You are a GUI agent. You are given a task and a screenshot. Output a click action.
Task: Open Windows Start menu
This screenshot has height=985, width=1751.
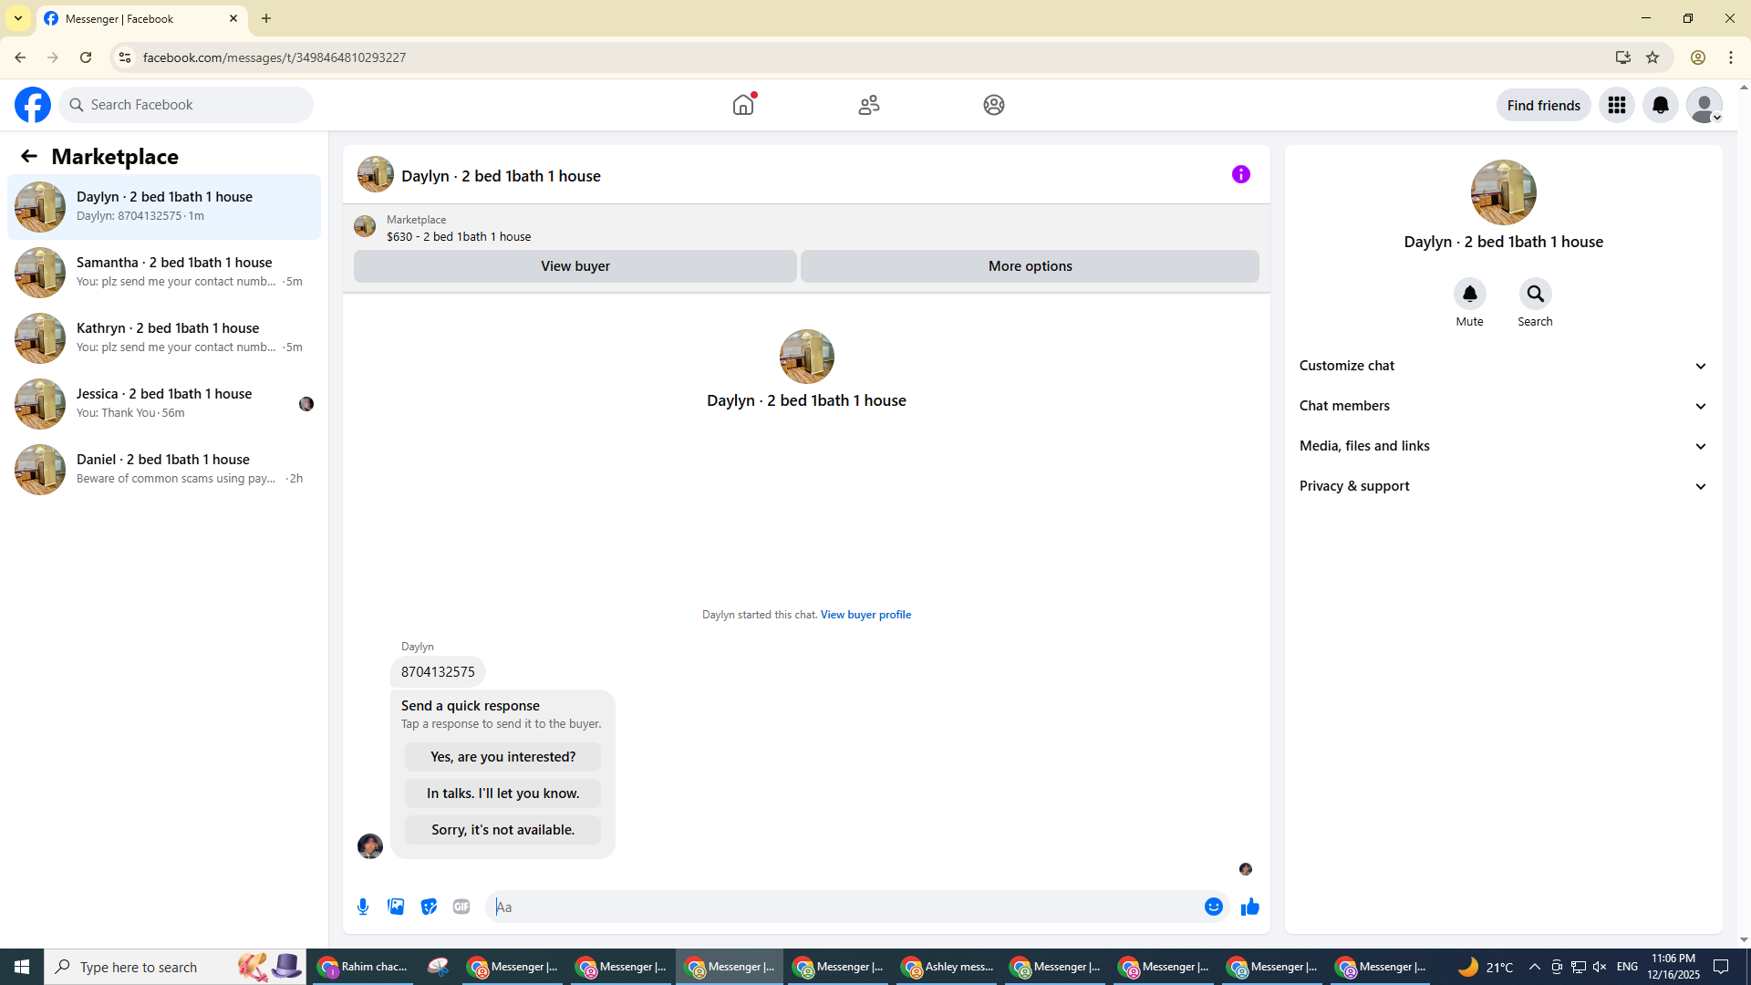(x=22, y=967)
